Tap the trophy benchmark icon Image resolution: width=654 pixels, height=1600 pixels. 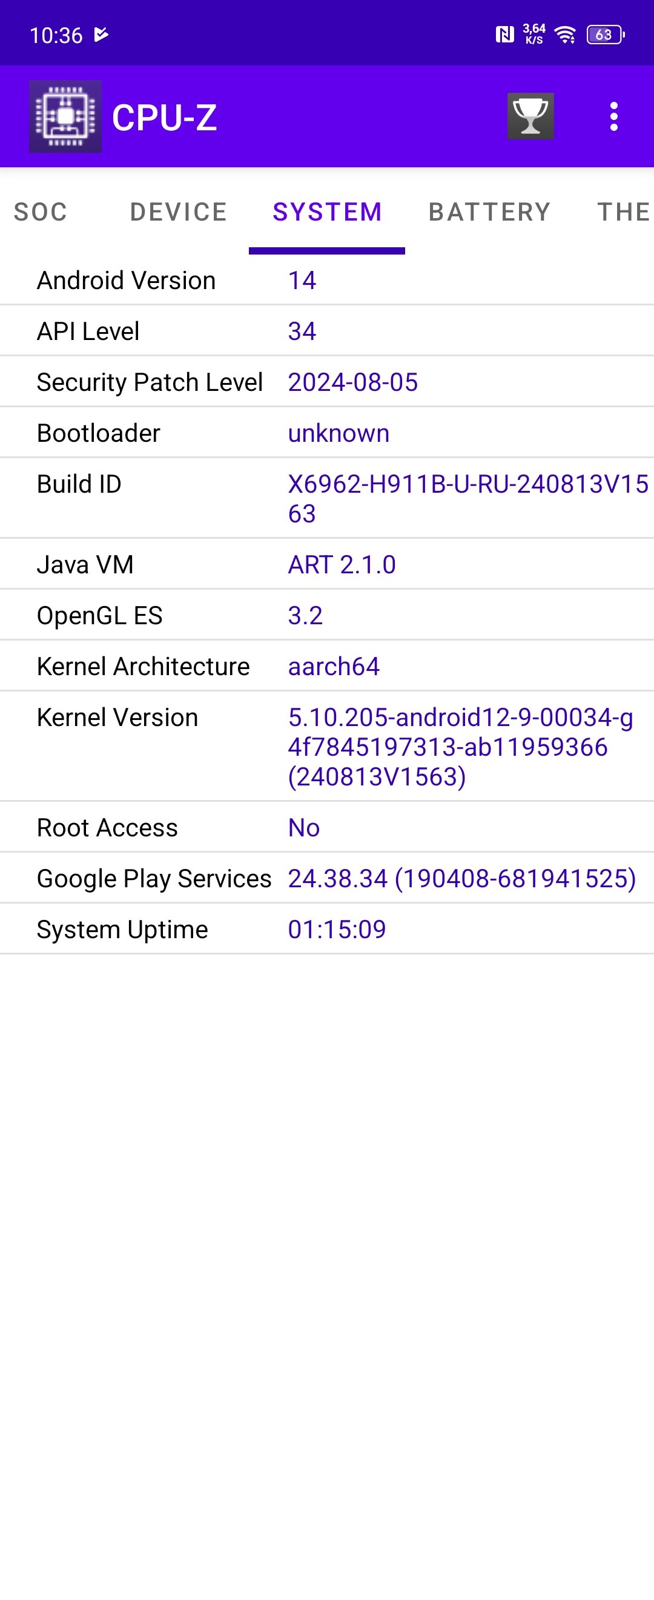point(530,116)
